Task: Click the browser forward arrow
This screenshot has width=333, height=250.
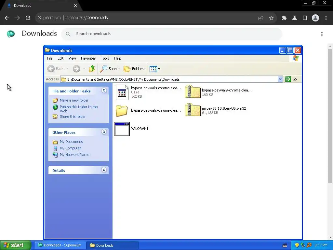Action: [18, 18]
